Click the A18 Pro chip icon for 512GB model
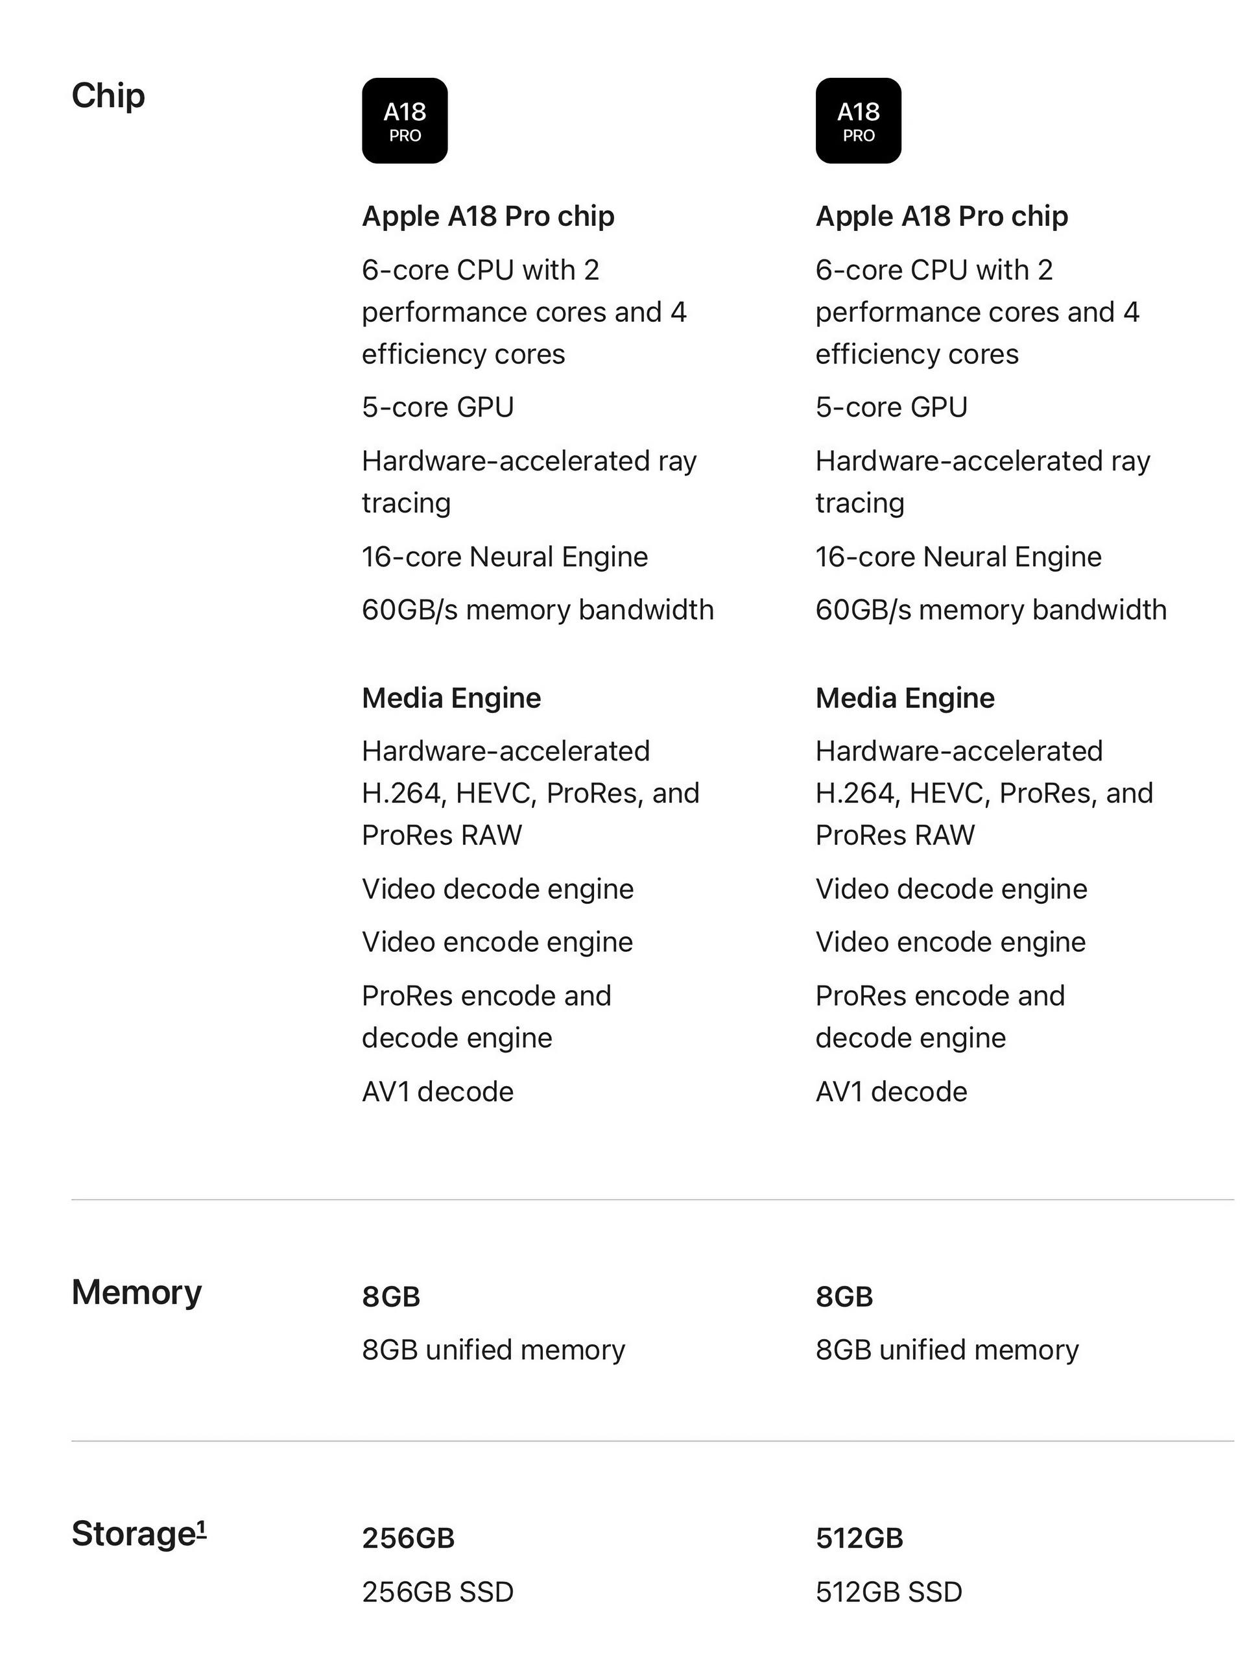Viewport: 1249px width, 1661px height. [x=858, y=121]
